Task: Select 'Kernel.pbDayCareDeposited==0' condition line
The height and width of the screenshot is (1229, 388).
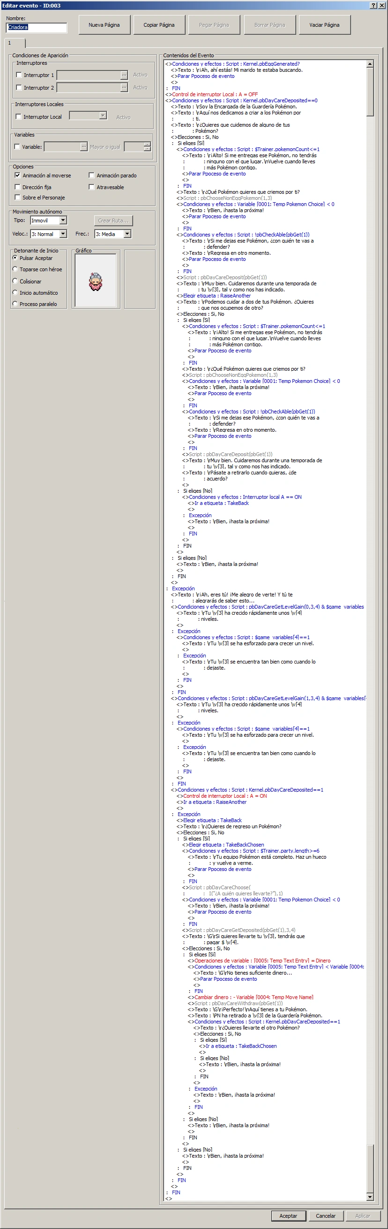Action: click(x=242, y=101)
